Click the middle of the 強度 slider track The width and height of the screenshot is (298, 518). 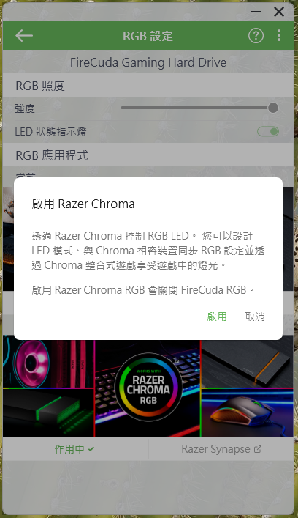click(197, 108)
